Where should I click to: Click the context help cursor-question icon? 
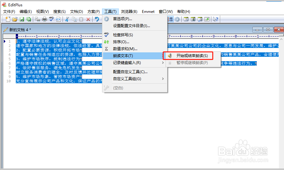point(215,19)
